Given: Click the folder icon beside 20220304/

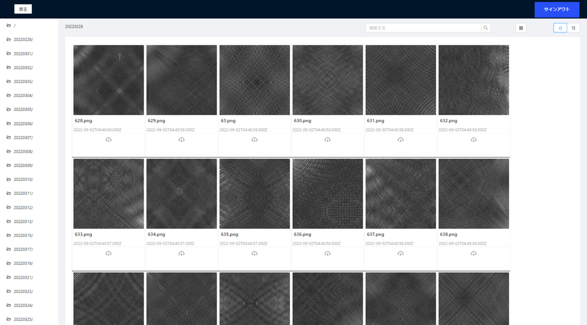Looking at the screenshot, I should 9,96.
